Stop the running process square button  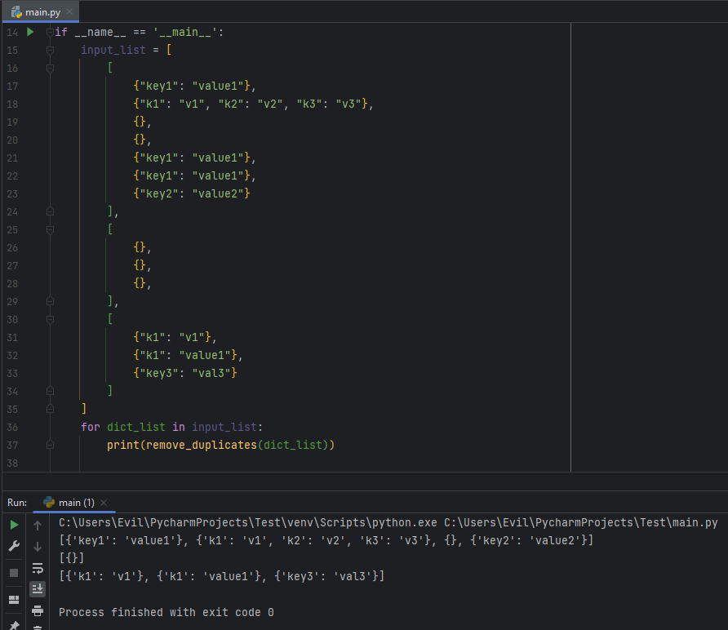(x=14, y=572)
